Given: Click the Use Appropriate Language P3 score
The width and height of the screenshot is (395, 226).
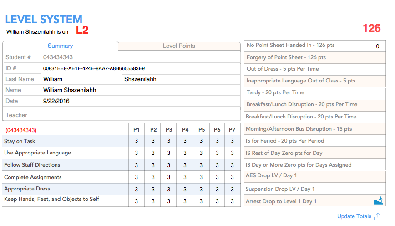Looking at the screenshot, I should coord(168,153).
